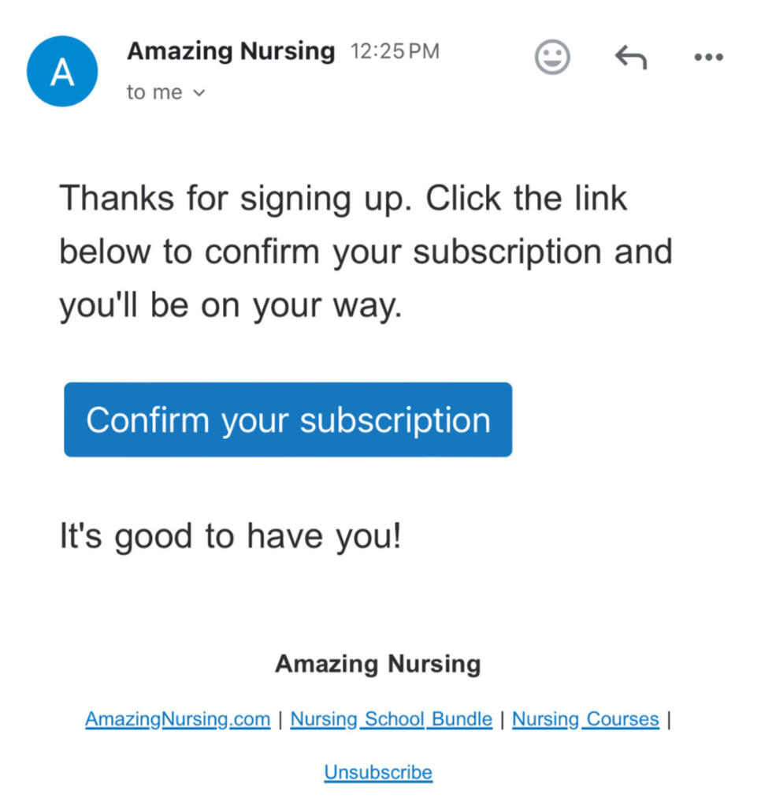Click the separator after AmazingNursing.com link

[280, 719]
